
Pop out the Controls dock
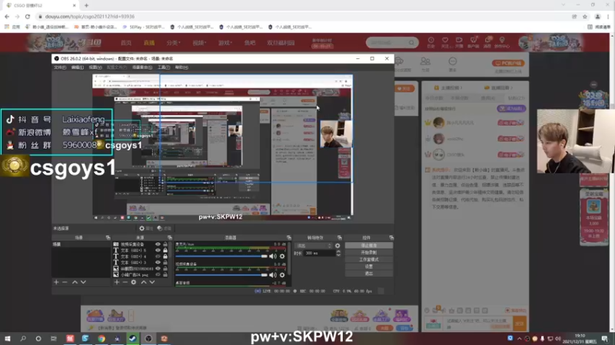pos(391,238)
